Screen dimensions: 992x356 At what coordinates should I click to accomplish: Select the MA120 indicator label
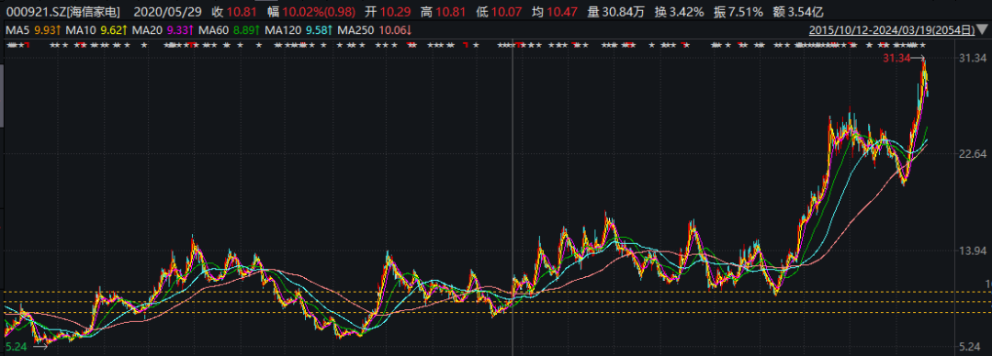coord(280,29)
